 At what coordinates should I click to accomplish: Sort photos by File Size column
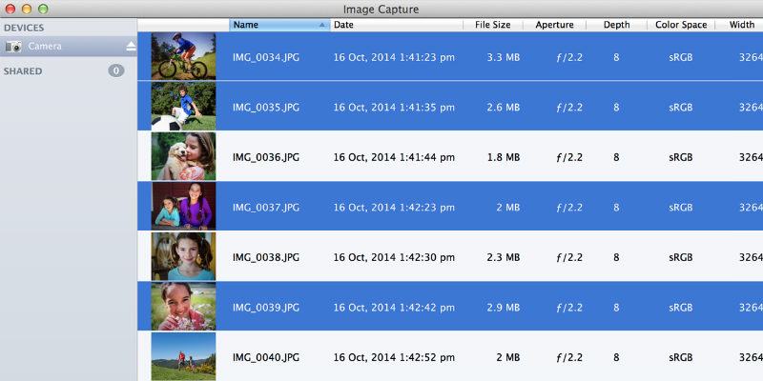[493, 25]
